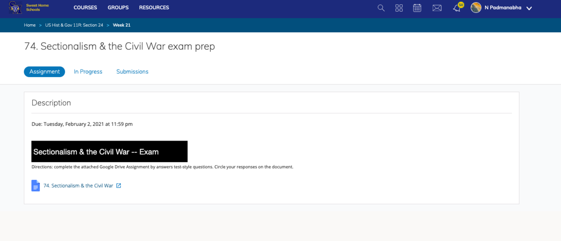This screenshot has width=561, height=241.
Task: View notifications via the bell icon
Action: pyautogui.click(x=457, y=8)
